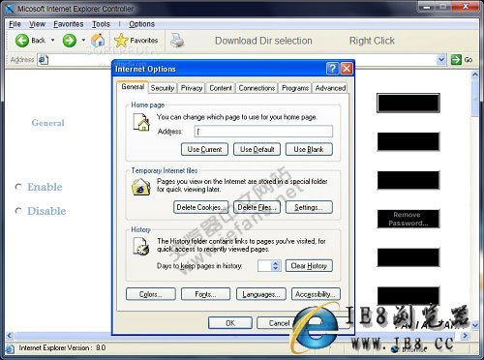Viewport: 484px width, 360px height.
Task: Click the Cancel button
Action: pyautogui.click(x=280, y=323)
